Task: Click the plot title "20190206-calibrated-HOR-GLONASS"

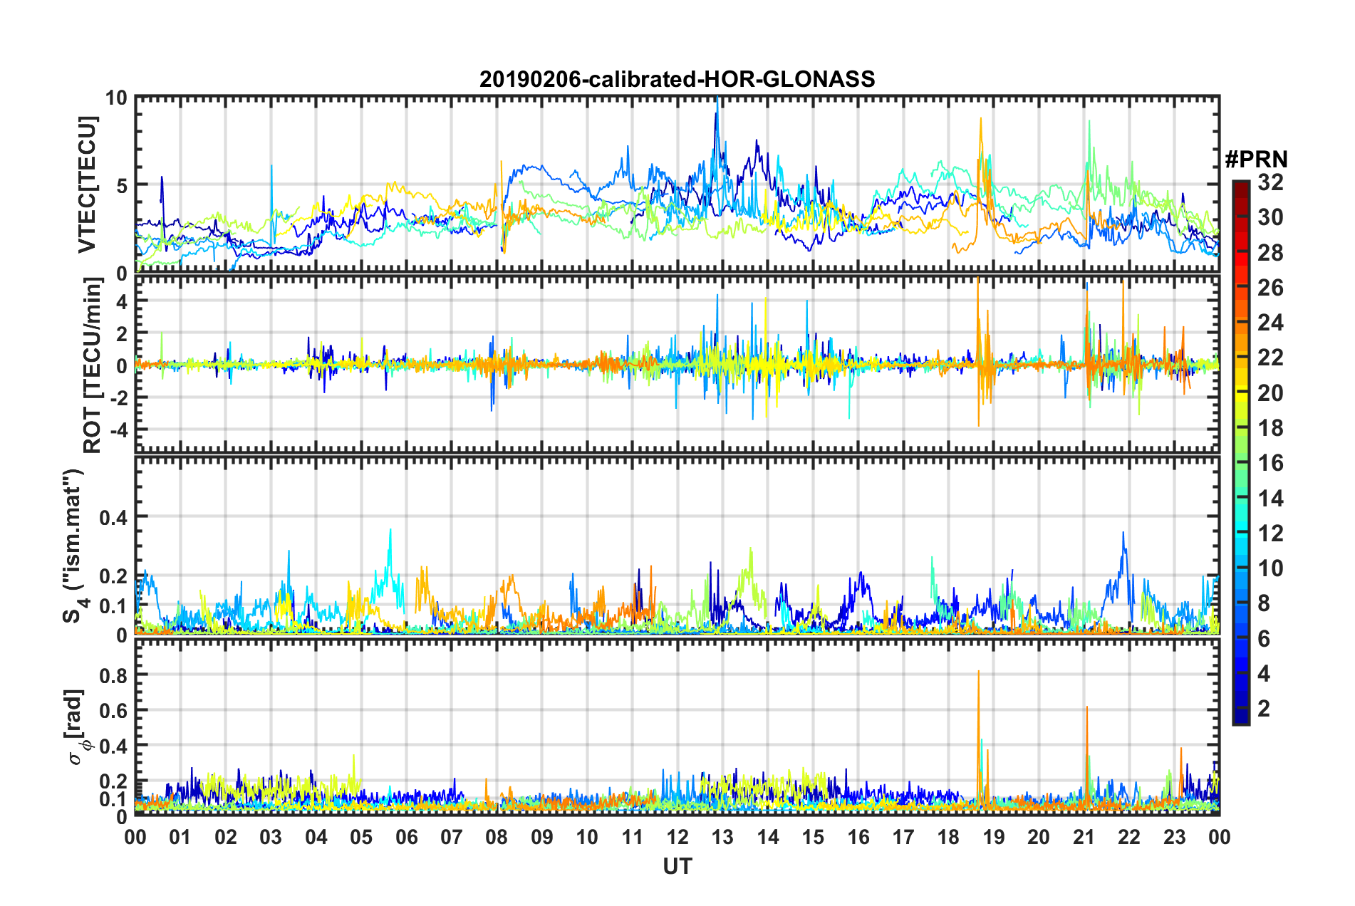Action: click(x=677, y=79)
